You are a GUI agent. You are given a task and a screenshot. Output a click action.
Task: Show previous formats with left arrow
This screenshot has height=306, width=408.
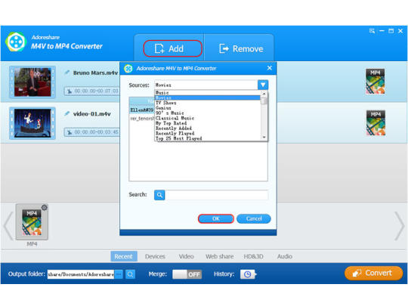click(x=8, y=226)
